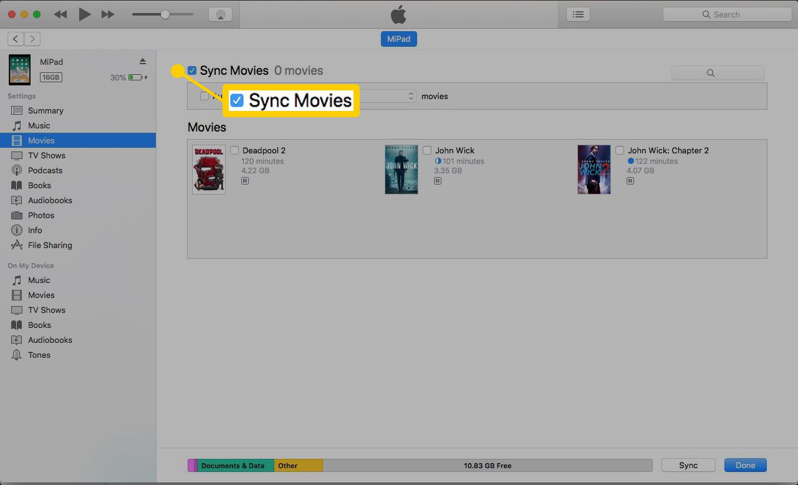Image resolution: width=798 pixels, height=485 pixels.
Task: Click the movies search field
Action: (x=718, y=73)
